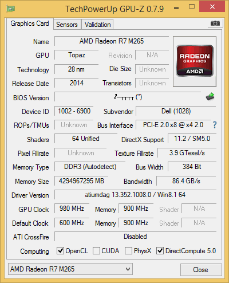The image size is (229, 283).
Task: Click the Driver Version text field
Action: tap(135, 195)
